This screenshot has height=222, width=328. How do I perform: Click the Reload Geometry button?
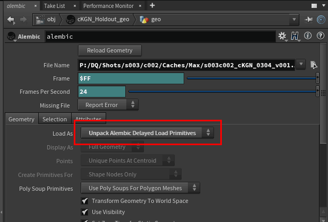(x=110, y=50)
